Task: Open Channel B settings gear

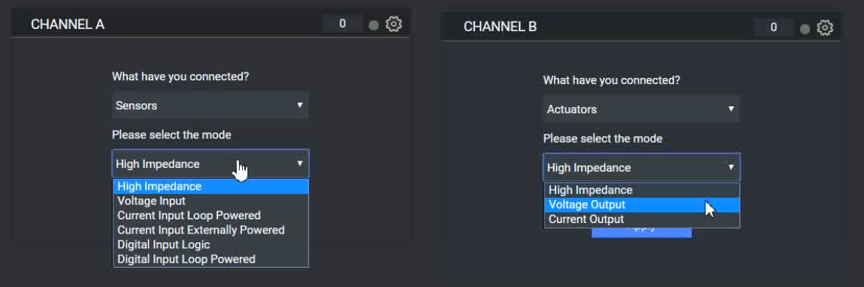Action: (825, 28)
